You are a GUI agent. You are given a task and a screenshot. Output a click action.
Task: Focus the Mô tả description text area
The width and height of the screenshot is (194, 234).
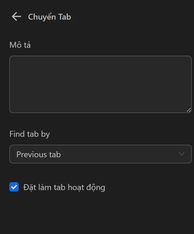tap(100, 84)
